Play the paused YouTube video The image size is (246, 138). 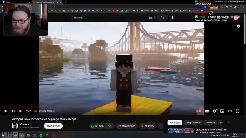click(5, 111)
